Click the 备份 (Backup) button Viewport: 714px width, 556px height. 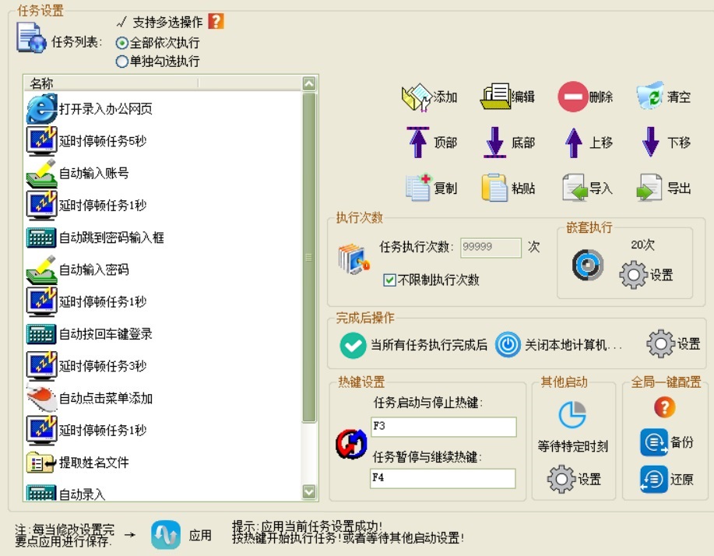654,442
